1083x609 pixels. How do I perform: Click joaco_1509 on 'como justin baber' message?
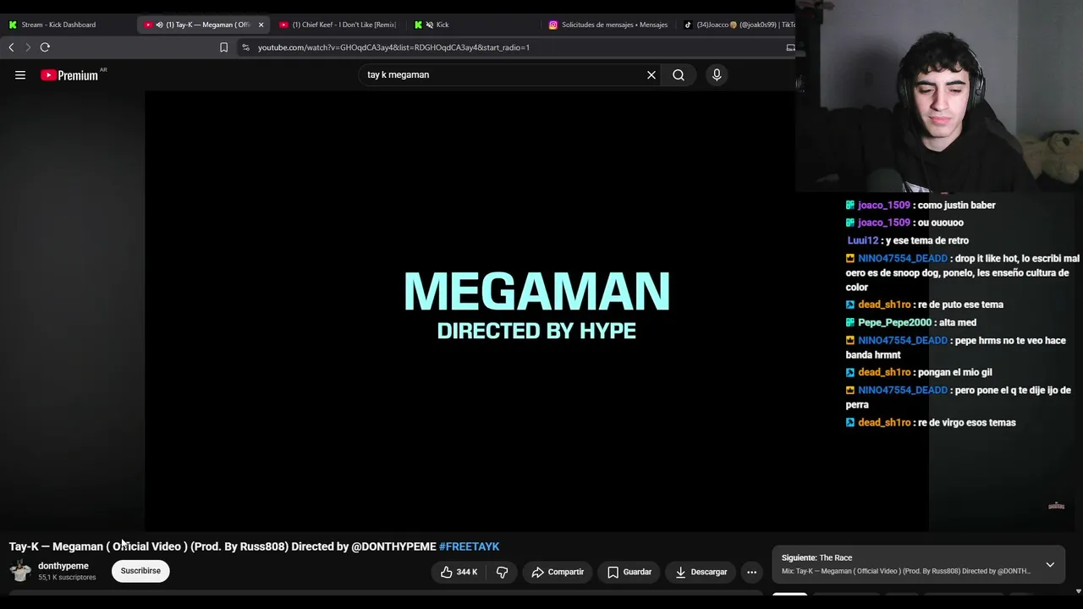884,206
